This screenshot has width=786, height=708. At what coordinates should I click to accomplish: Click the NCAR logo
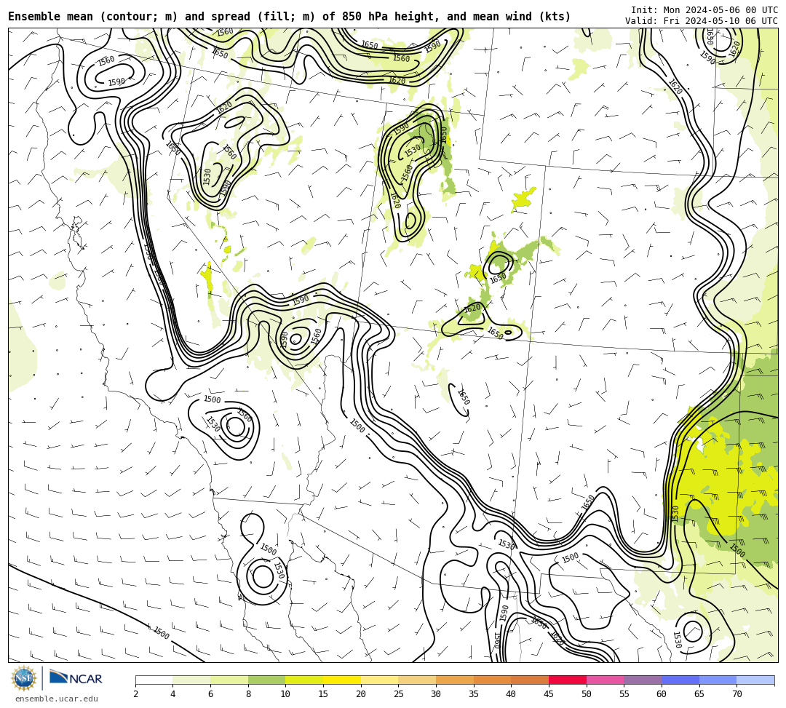(76, 678)
